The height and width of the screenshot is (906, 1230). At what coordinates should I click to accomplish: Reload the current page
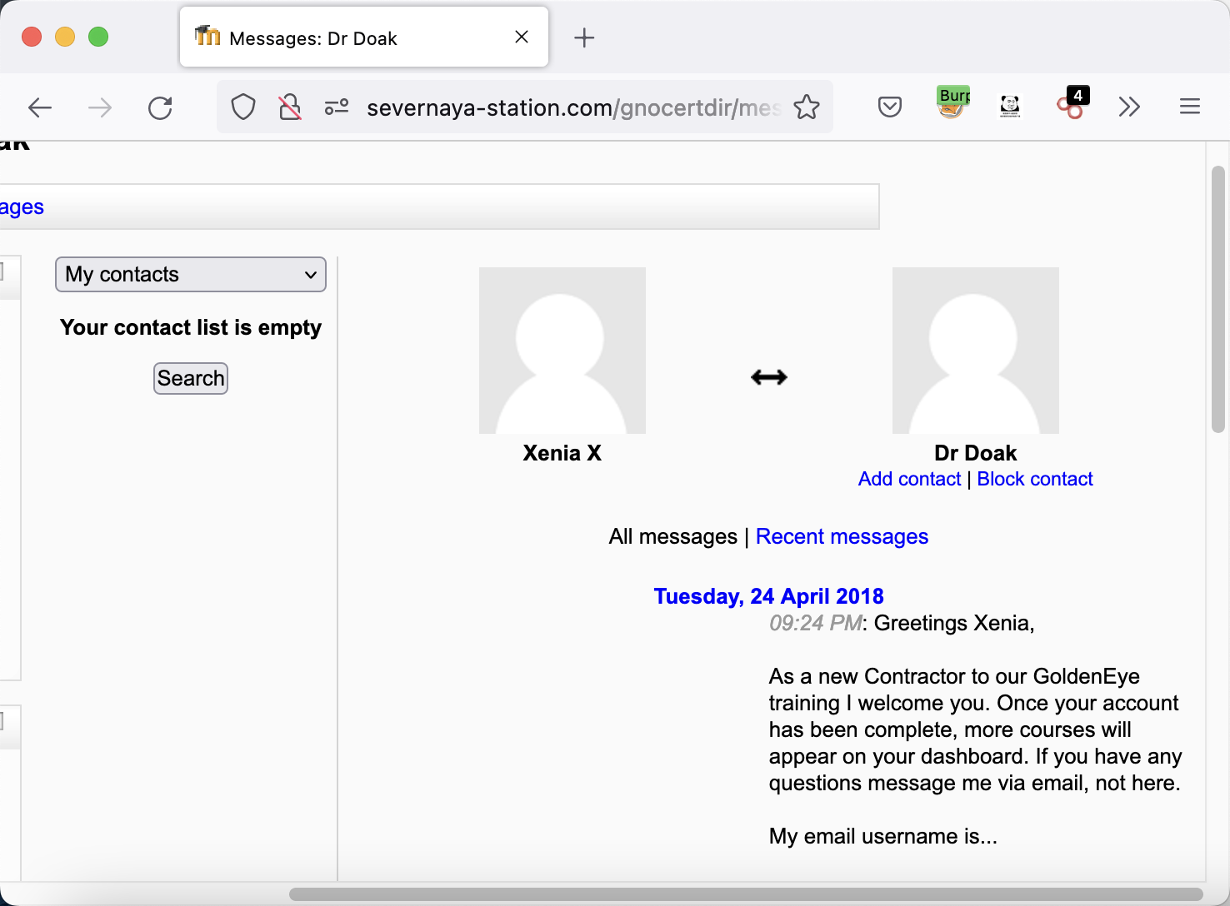point(160,107)
